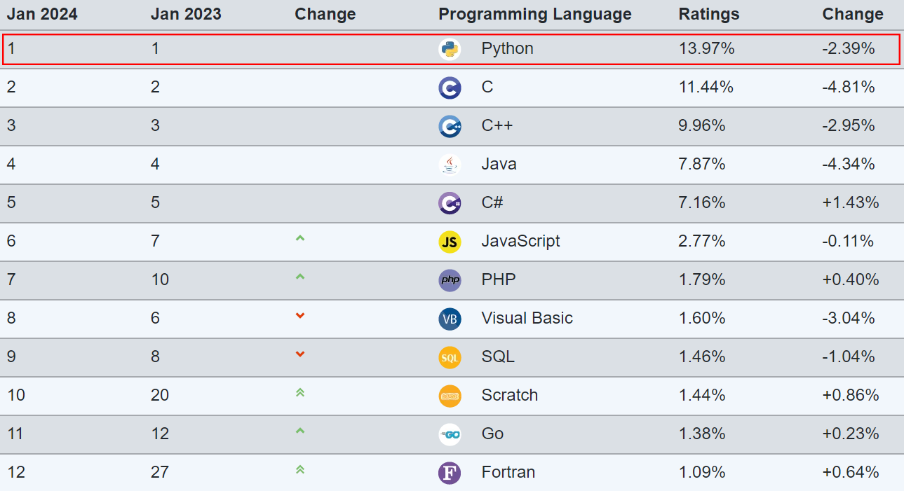Click the purple Fortran F logo icon

450,473
